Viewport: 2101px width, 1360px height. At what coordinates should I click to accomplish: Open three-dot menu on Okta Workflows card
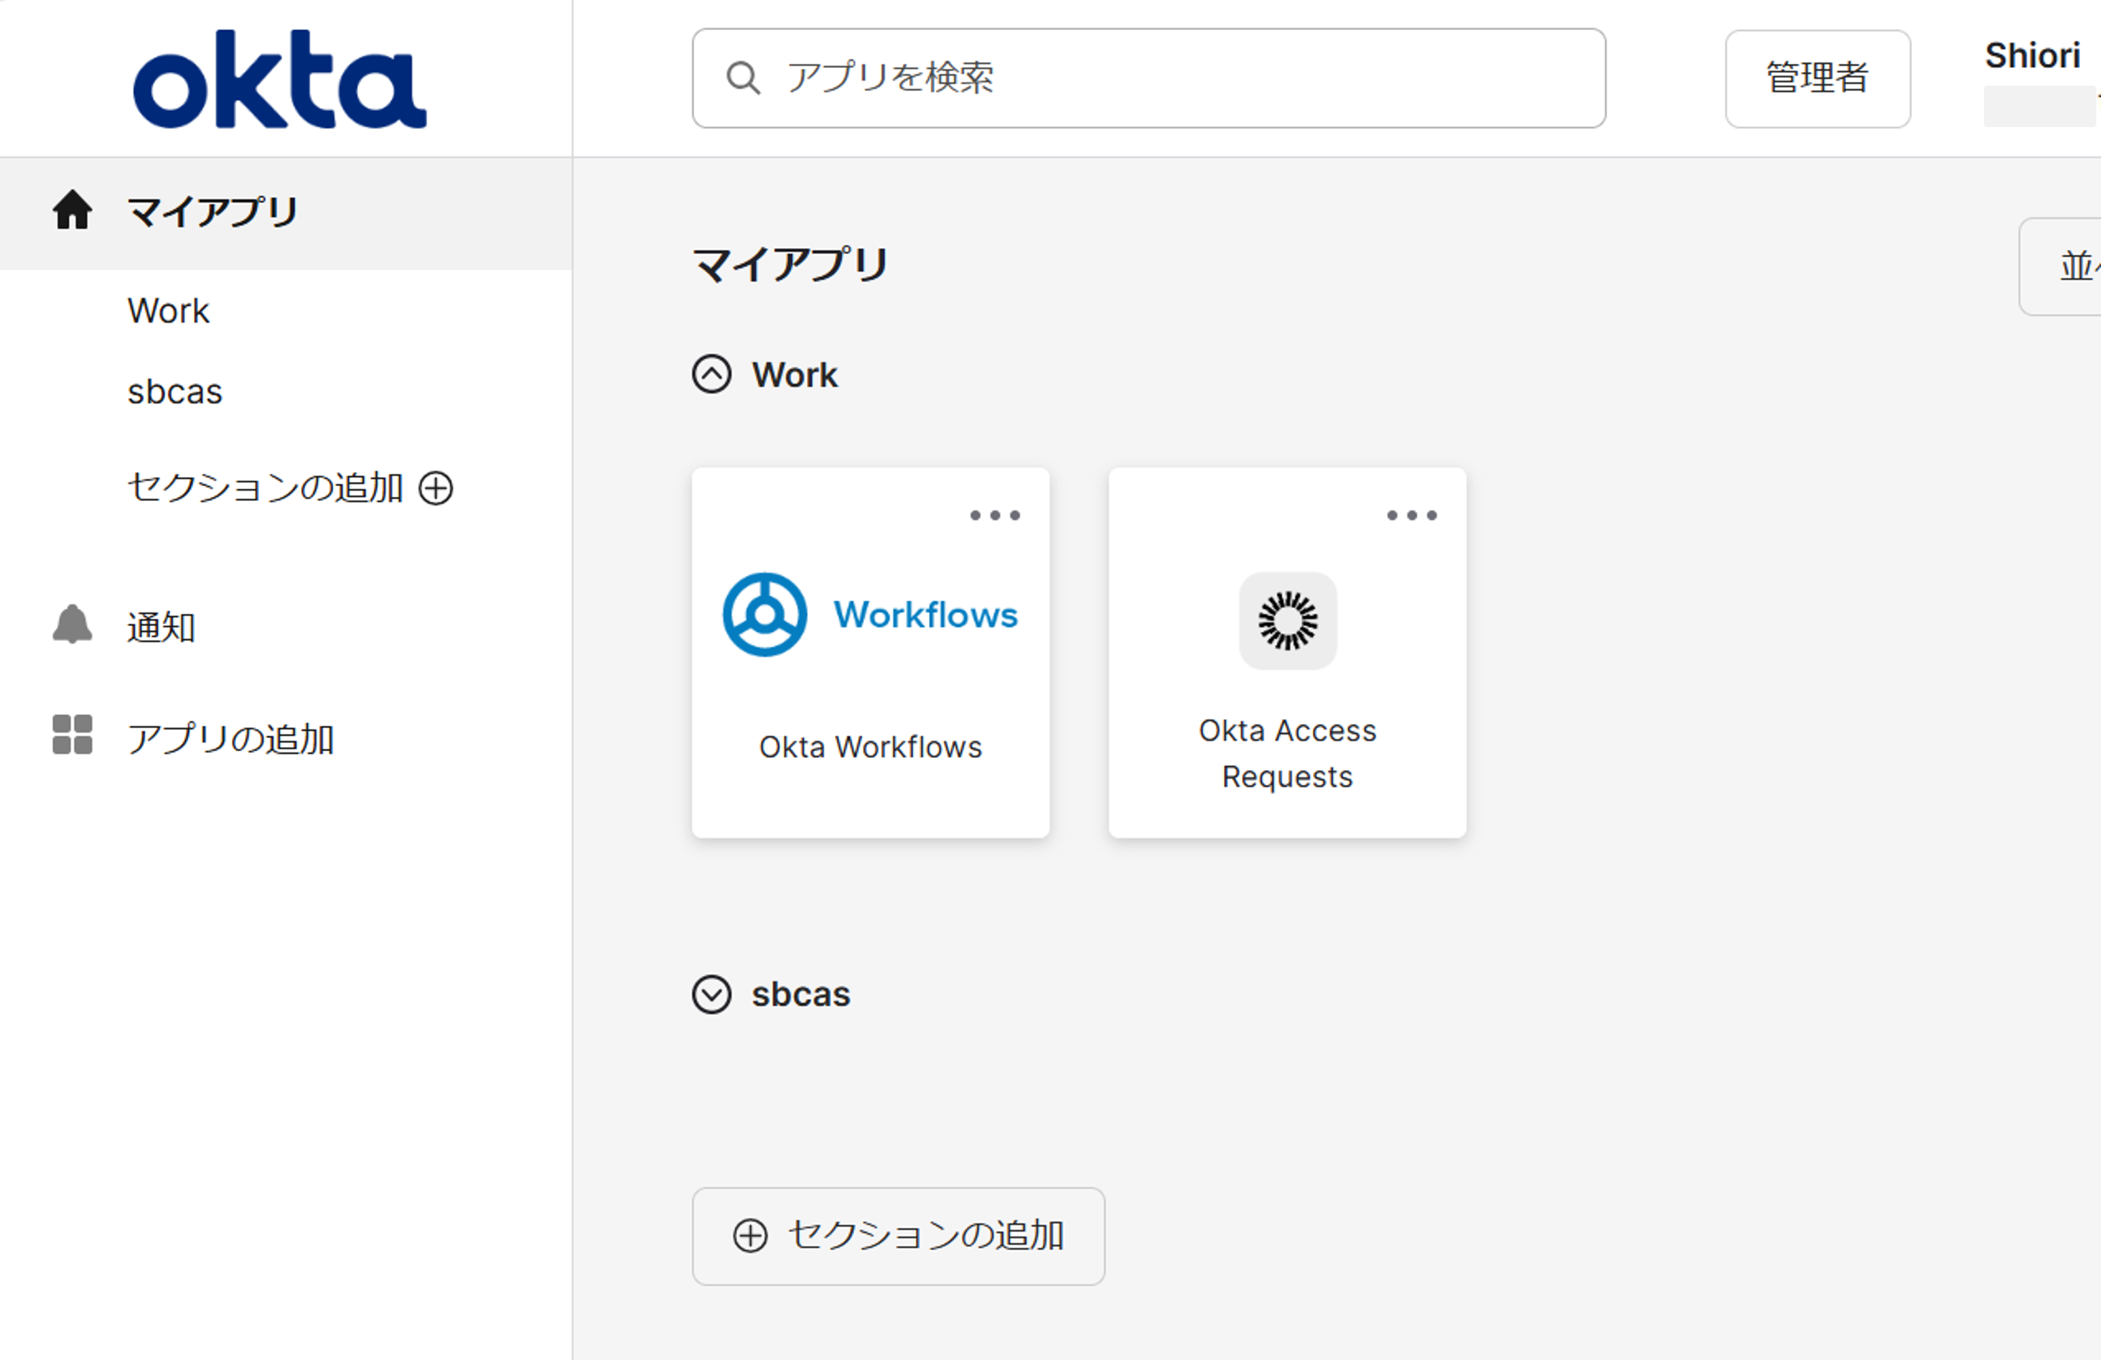point(995,515)
